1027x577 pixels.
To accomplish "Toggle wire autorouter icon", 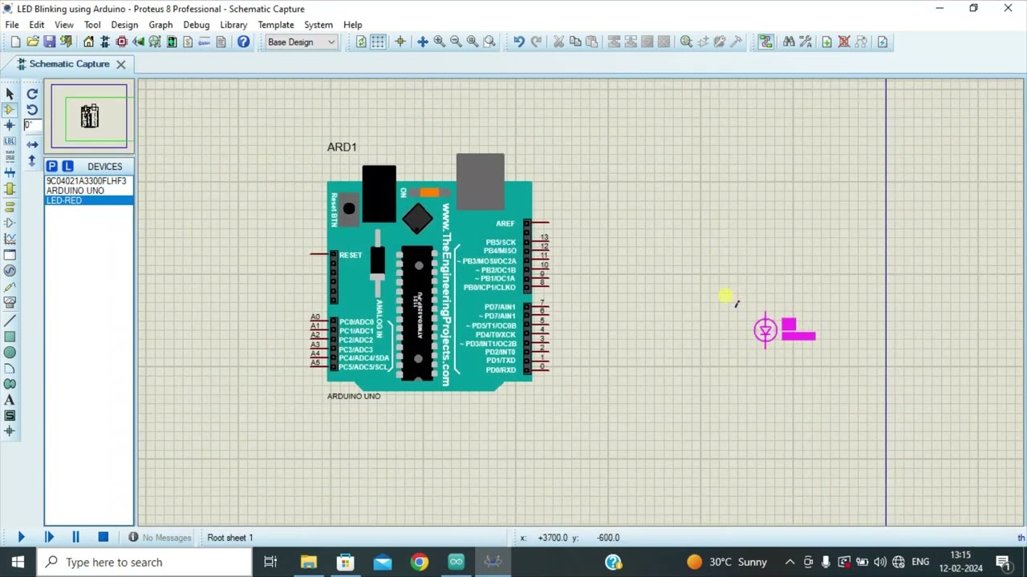I will (x=765, y=42).
